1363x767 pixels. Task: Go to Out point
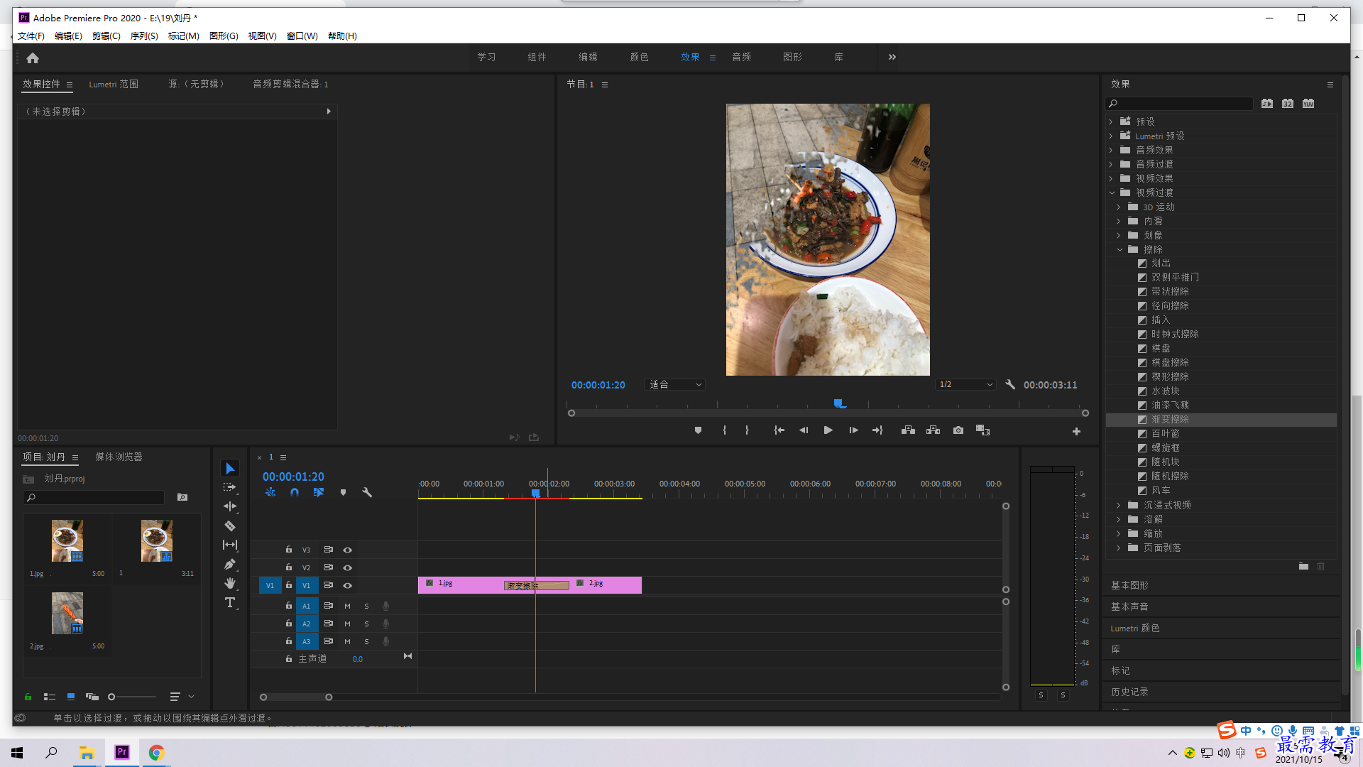[x=878, y=430]
